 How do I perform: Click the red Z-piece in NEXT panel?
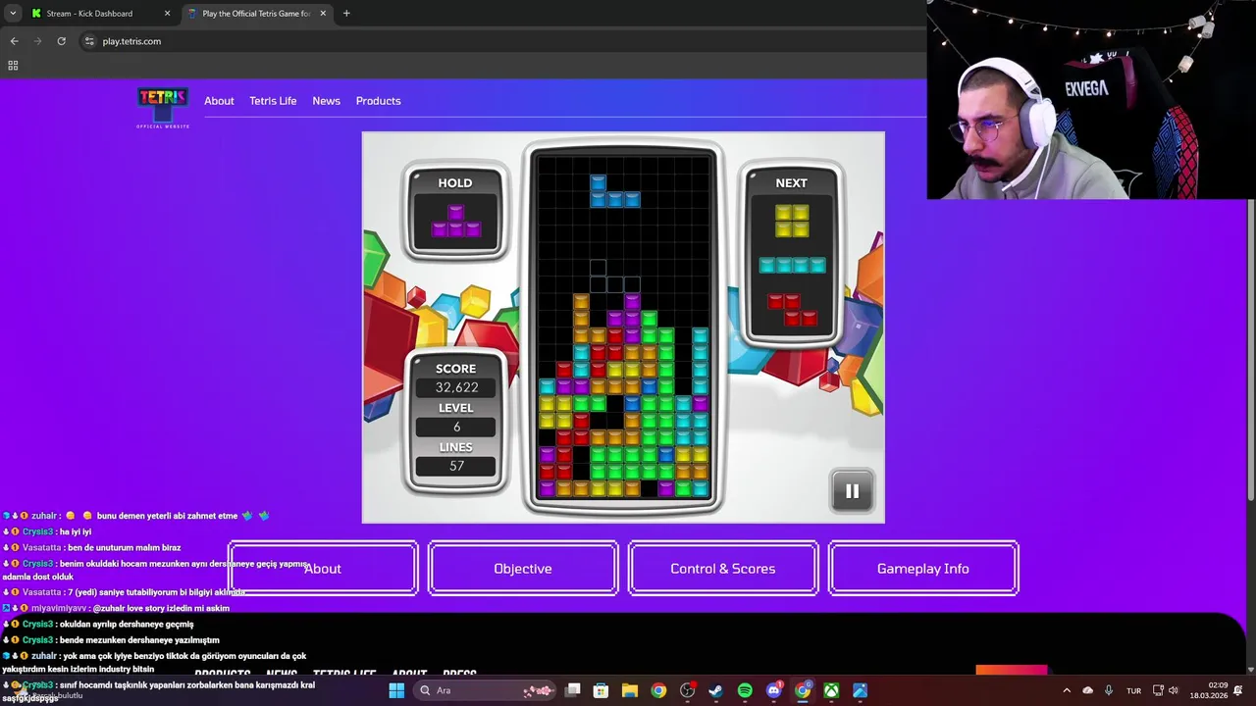click(x=792, y=310)
